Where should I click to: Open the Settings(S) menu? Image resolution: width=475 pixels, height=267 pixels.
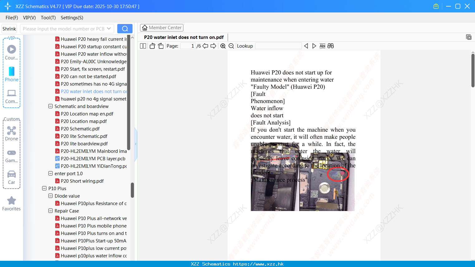click(72, 18)
